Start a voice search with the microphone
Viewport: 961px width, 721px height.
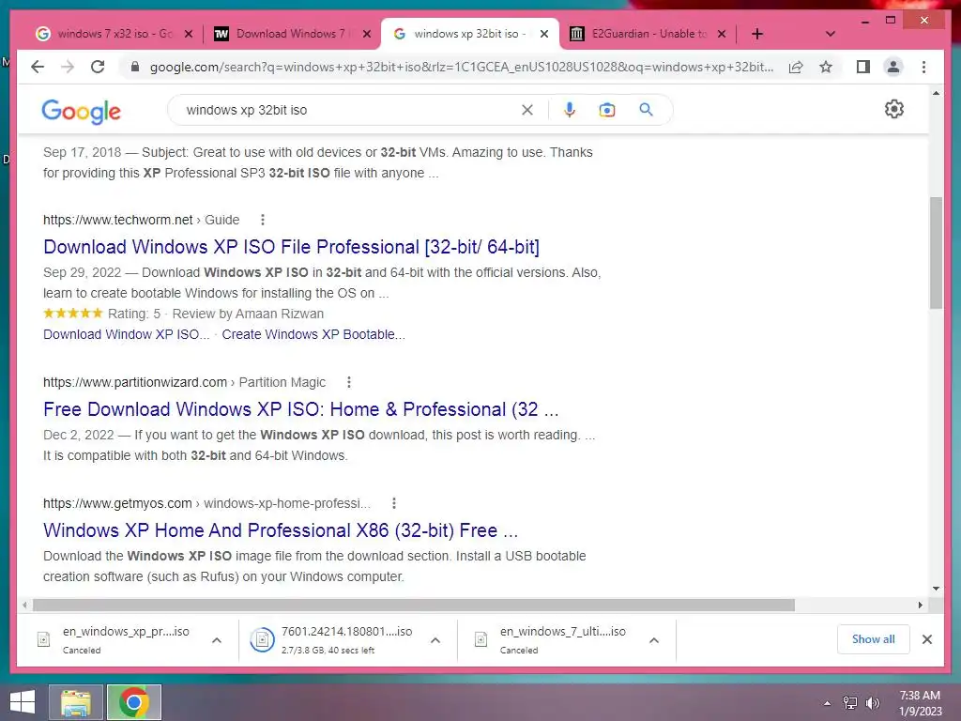pos(570,110)
